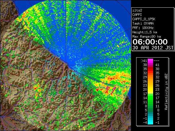
Task: Select the yellow 20–23 dBZ legend swatch
Action: [150, 90]
